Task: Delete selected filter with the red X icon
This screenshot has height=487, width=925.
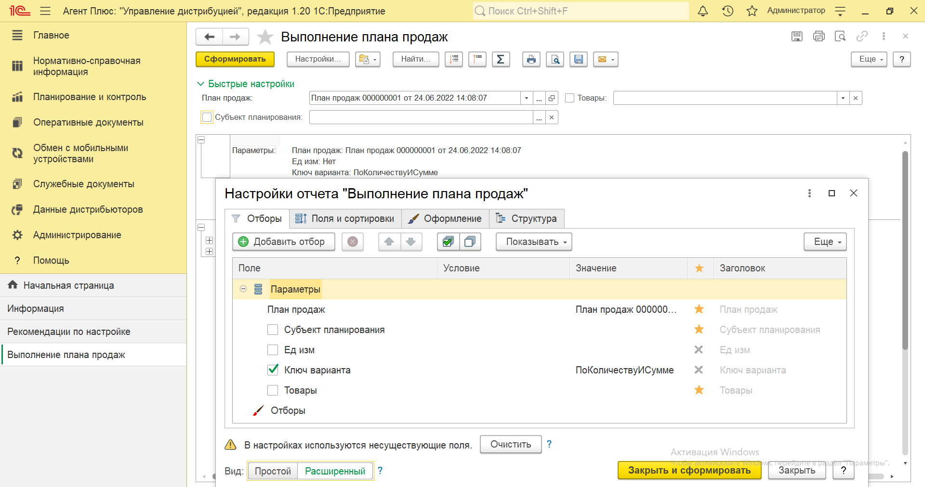Action: 353,242
